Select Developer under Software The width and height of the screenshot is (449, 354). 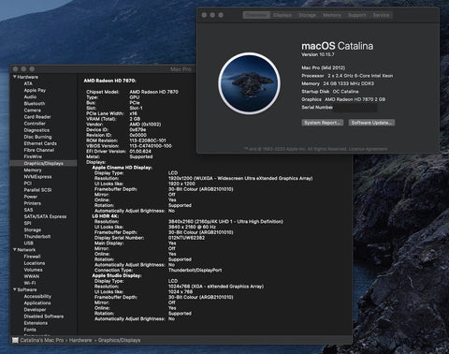[35, 310]
